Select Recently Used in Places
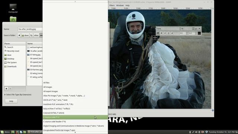The height and width of the screenshot is (134, 238). coord(15,51)
